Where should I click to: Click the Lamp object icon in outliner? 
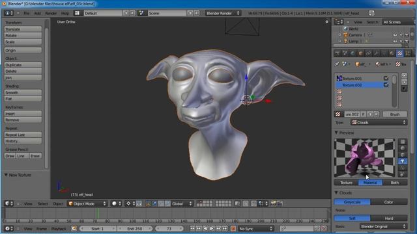[x=345, y=41]
